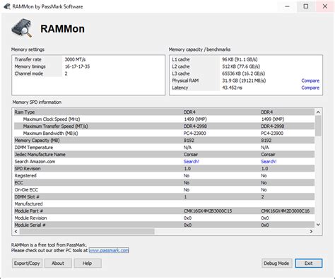
Task: Compare Physical RAM benchmark
Action: (310, 81)
